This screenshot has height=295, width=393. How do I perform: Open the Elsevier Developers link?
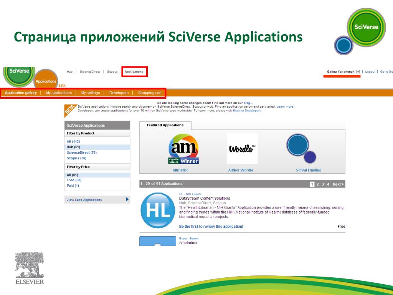point(247,111)
